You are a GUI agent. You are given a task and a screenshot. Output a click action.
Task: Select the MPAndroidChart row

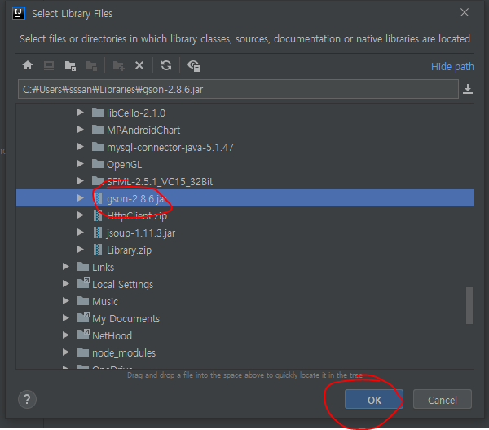click(x=244, y=130)
